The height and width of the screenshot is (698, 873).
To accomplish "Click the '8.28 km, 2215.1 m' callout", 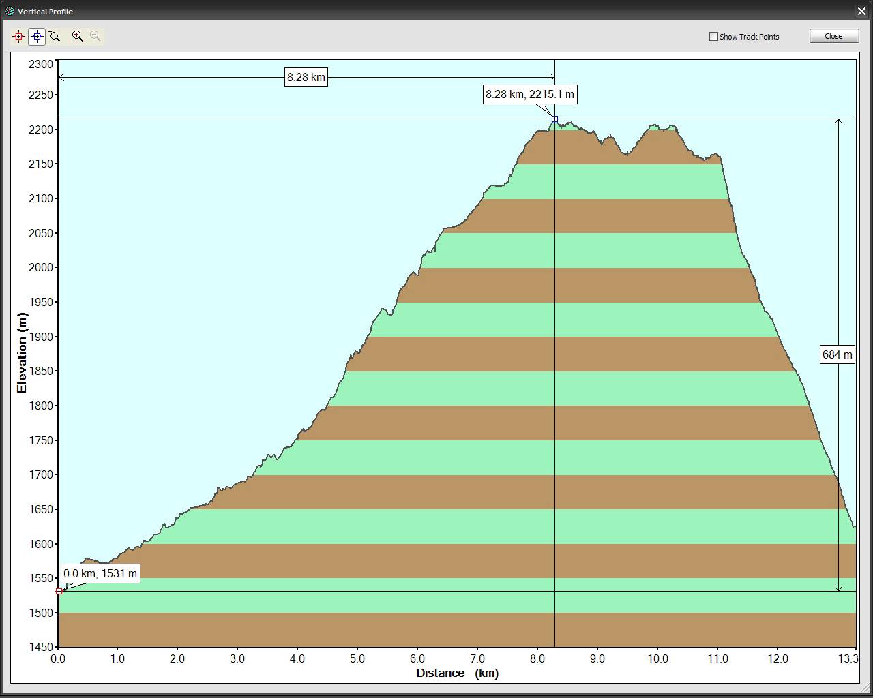I will click(529, 95).
